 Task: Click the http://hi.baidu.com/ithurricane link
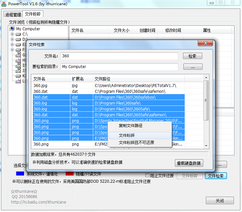pos(38,202)
